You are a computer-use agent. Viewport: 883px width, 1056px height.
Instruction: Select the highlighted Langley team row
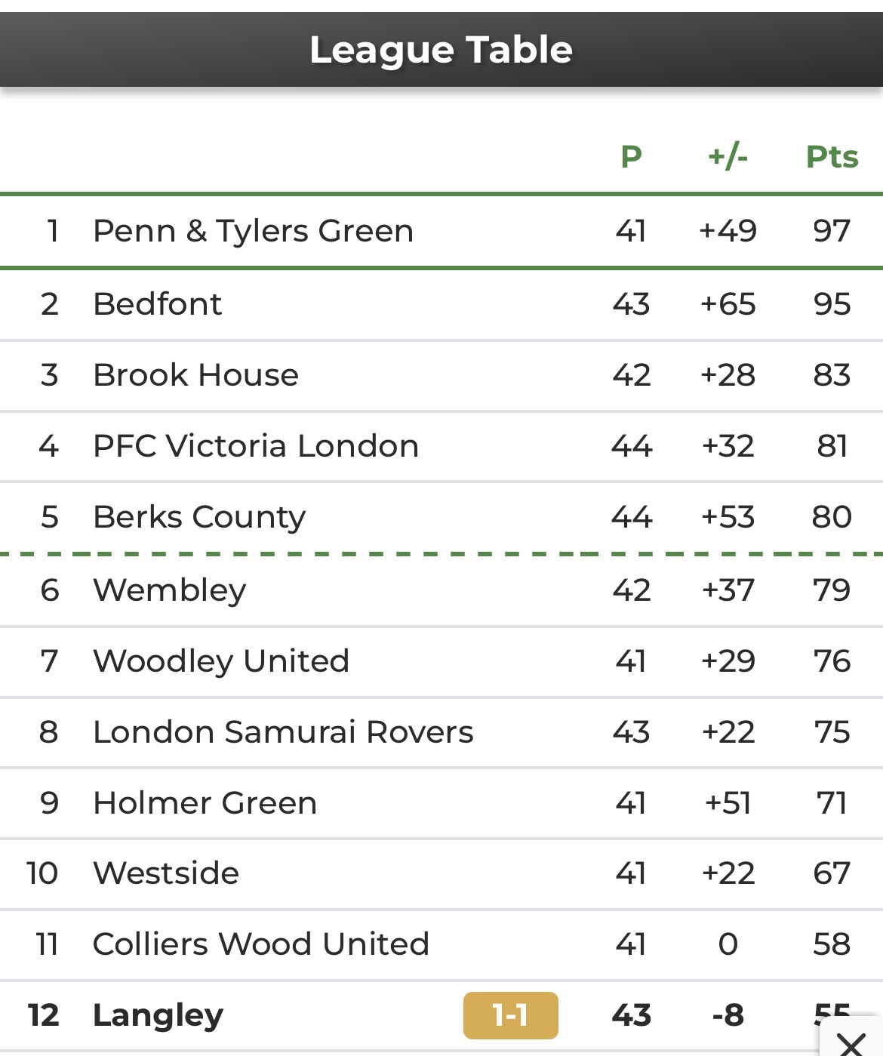coord(441,1015)
